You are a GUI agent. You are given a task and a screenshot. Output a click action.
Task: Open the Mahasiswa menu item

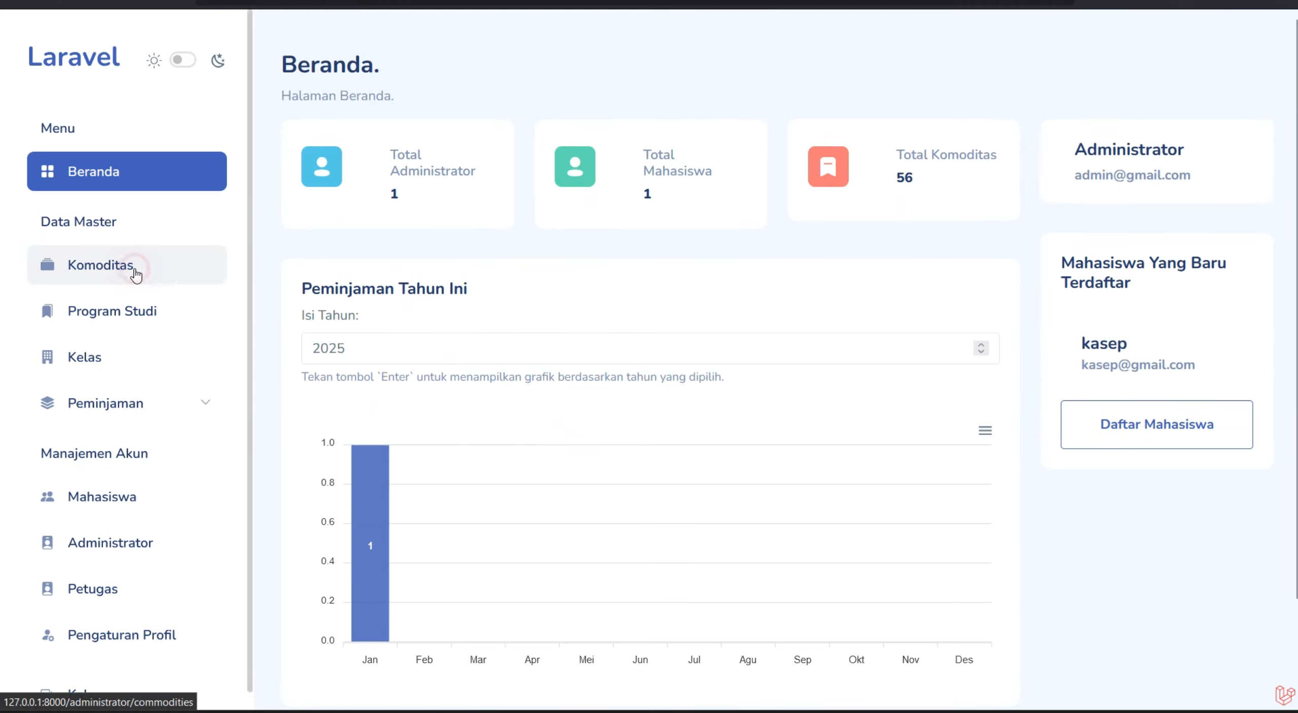pyautogui.click(x=127, y=497)
